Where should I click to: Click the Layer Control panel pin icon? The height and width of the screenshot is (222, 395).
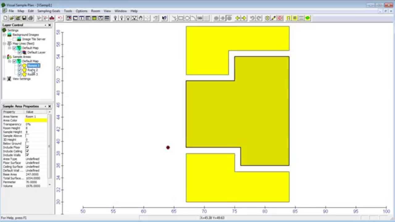coord(45,25)
